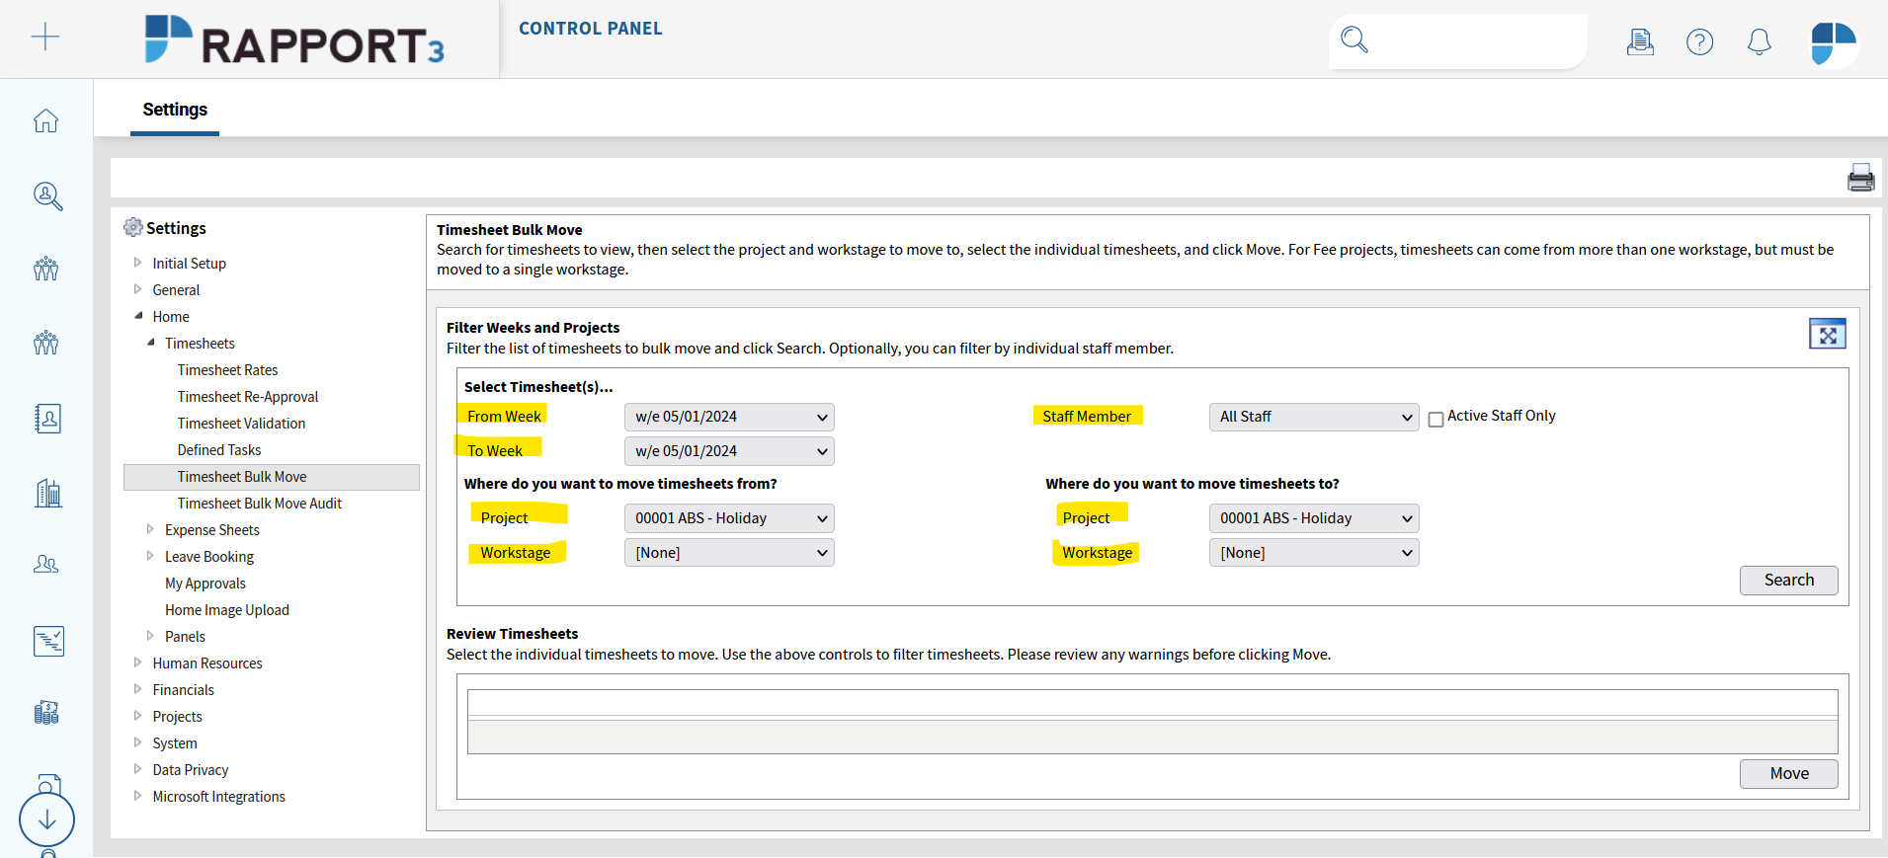1888x858 pixels.
Task: Select Timesheet Rates in the tree
Action: [x=227, y=370]
